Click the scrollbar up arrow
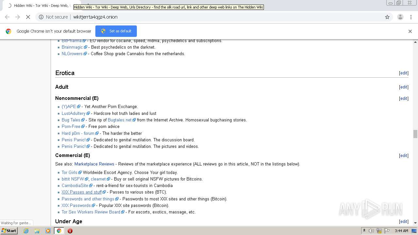418x235 pixels. [x=415, y=42]
